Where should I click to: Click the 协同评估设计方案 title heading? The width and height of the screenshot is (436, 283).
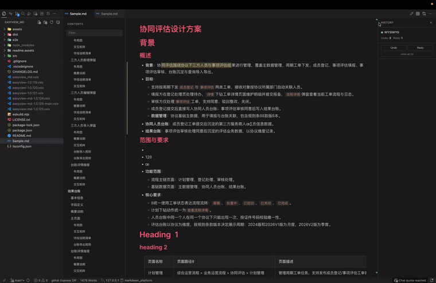coord(170,29)
